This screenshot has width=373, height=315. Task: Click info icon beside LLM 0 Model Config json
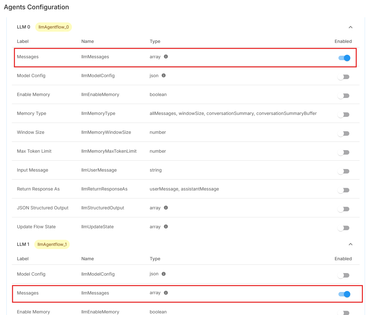[x=163, y=76]
